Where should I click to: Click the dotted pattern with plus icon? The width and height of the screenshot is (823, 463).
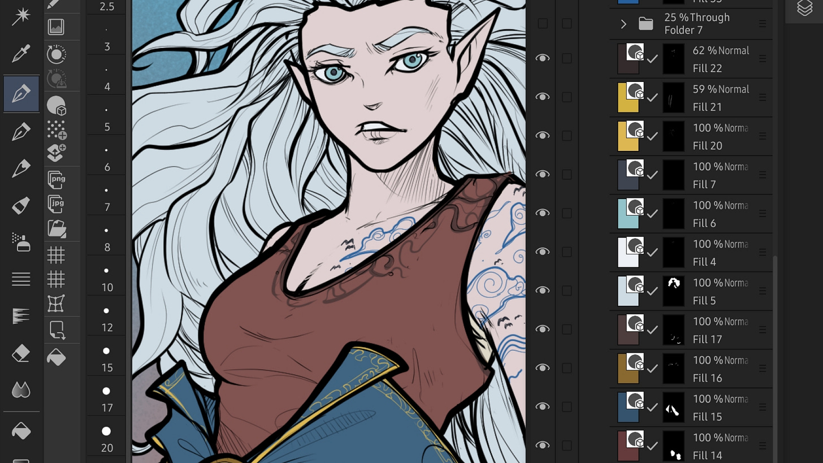pyautogui.click(x=56, y=129)
